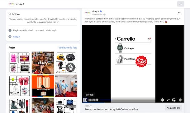190x113 pixels.
Task: Open the post date 12 febbraio
Action: coord(97,15)
